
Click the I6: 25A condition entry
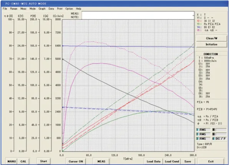(x=204, y=97)
